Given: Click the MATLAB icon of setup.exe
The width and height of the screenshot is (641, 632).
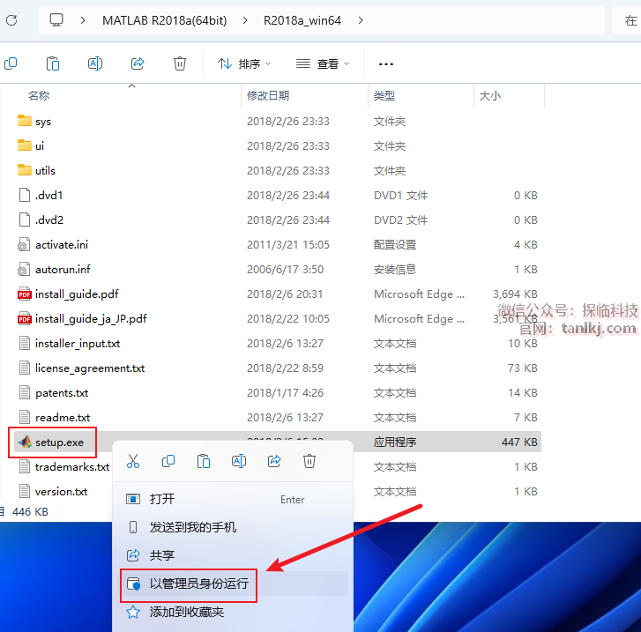Looking at the screenshot, I should [25, 442].
